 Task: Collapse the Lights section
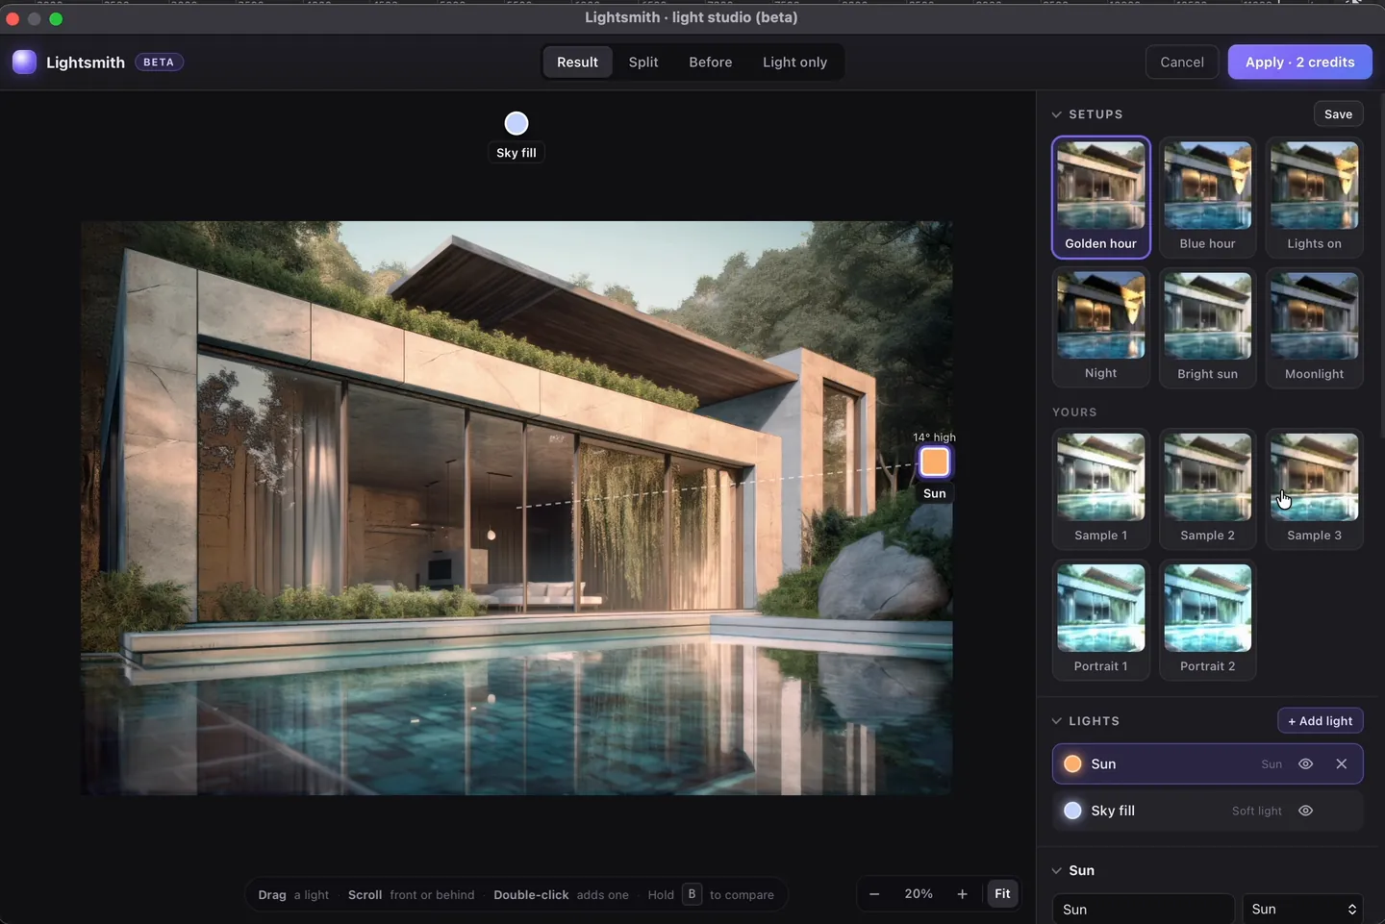point(1057,721)
